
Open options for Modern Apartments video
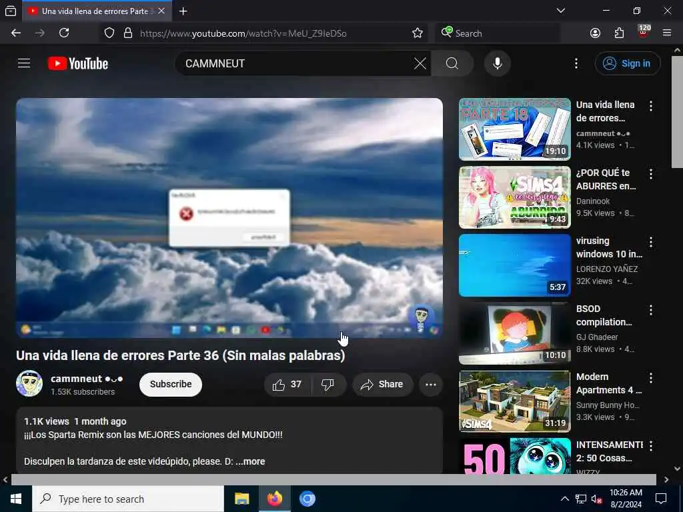click(x=651, y=378)
